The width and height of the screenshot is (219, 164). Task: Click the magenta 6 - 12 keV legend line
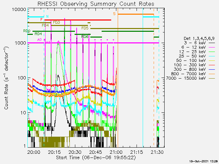pos(212,47)
